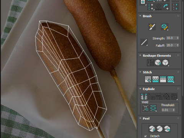The height and width of the screenshot is (138, 184).
Task: Click Quick Peel icon with lightning bolt
Action: (x=152, y=128)
